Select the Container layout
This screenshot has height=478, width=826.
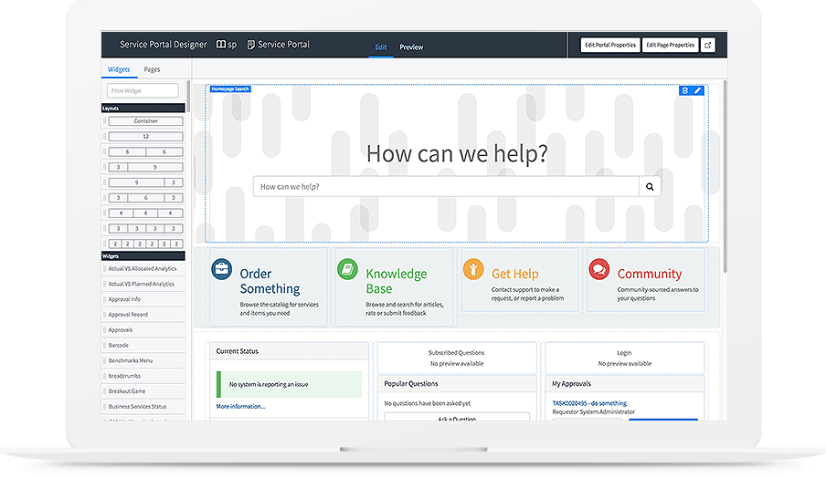[146, 121]
